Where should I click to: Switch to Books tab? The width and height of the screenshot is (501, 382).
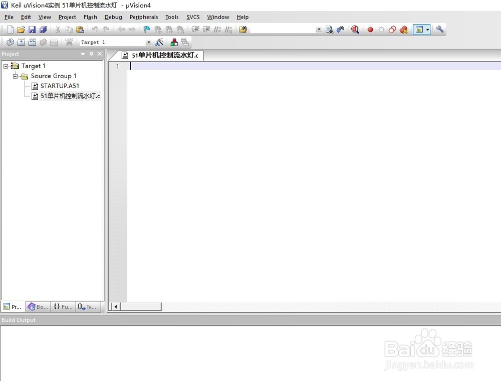point(38,307)
